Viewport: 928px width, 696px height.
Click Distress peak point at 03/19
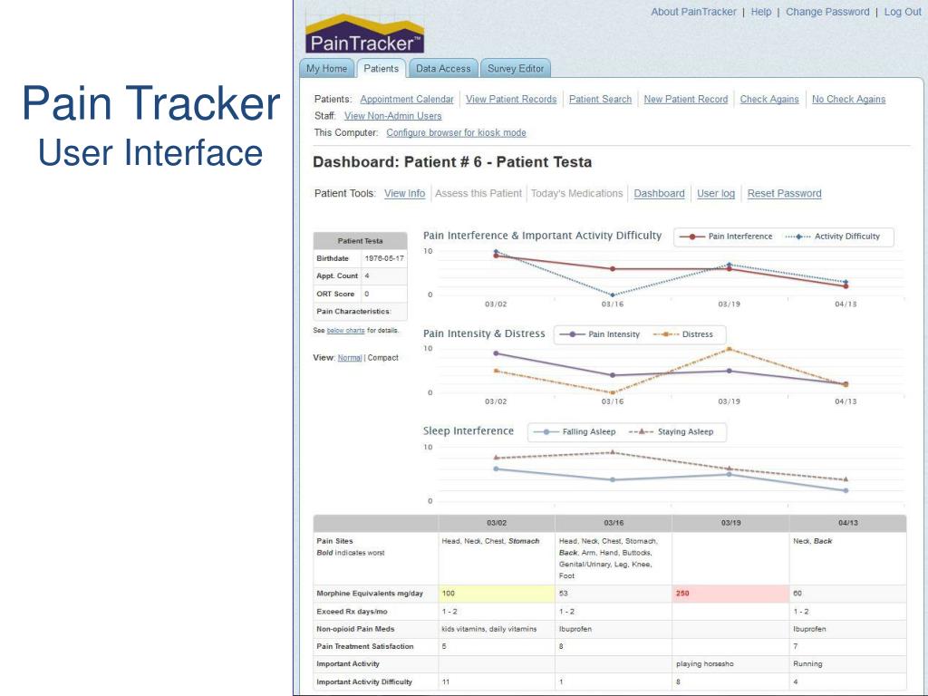pyautogui.click(x=730, y=349)
